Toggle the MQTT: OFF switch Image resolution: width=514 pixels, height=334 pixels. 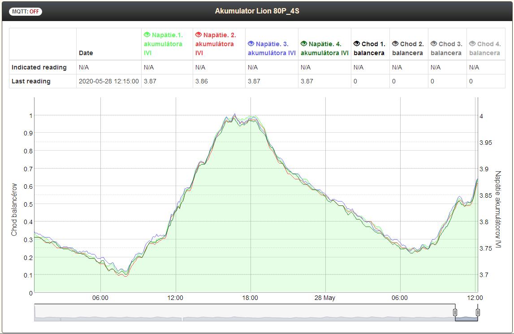pyautogui.click(x=25, y=12)
